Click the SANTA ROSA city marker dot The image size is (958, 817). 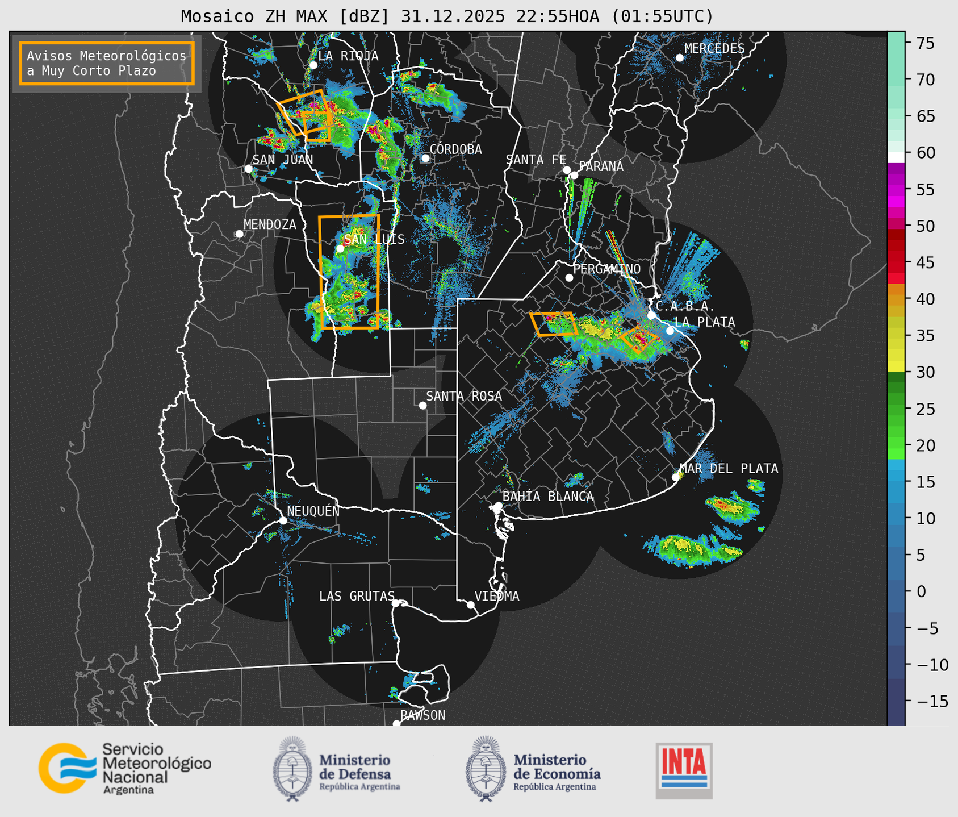point(422,405)
